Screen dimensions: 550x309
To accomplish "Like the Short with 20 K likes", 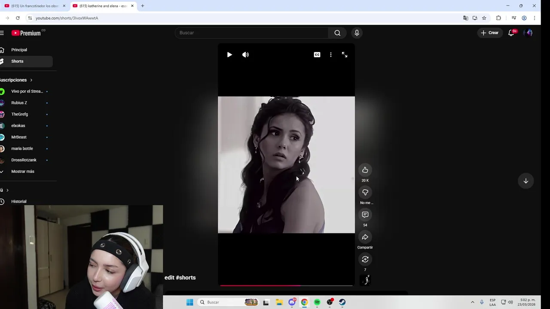I will click(x=365, y=170).
